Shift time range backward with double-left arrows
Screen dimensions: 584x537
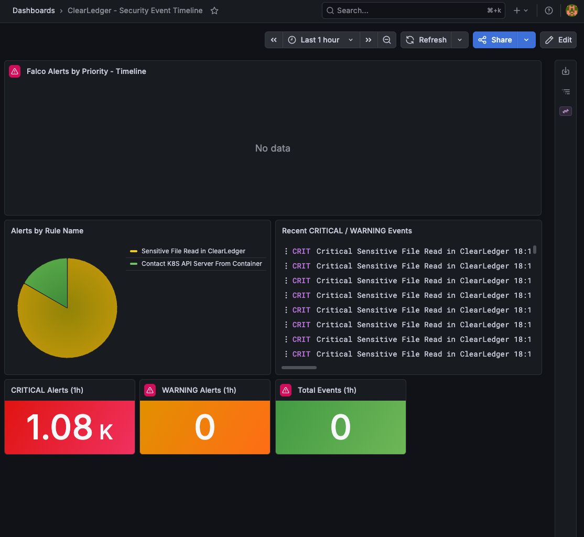click(x=274, y=40)
